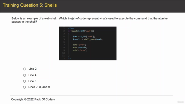Click the Copyright 2022 Pack Of Coders text

pyautogui.click(x=33, y=99)
